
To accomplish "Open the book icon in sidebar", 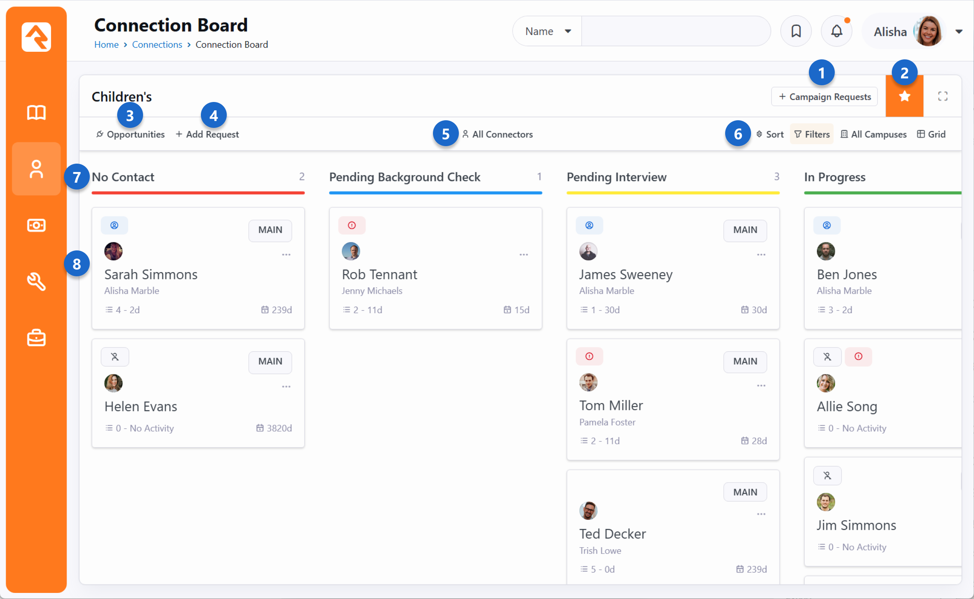I will [x=36, y=113].
